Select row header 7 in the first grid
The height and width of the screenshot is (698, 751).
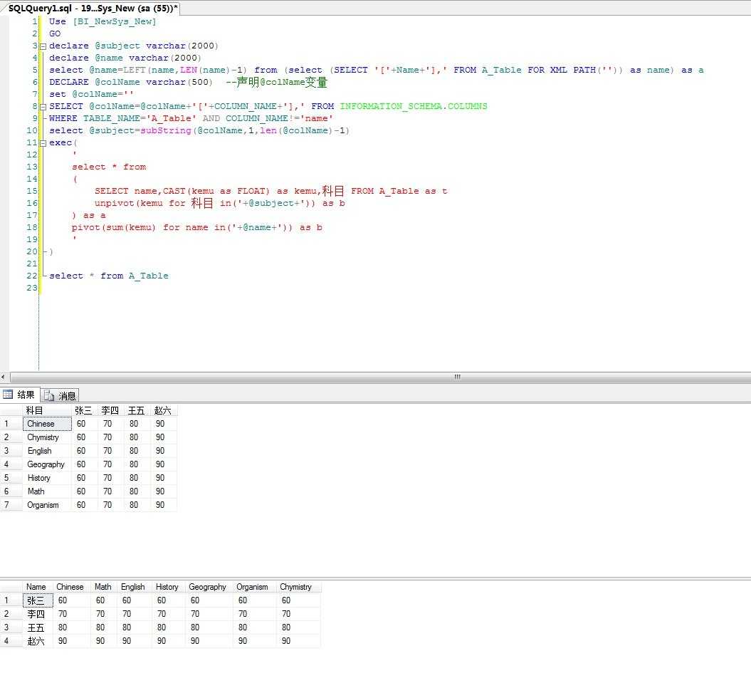pos(11,505)
